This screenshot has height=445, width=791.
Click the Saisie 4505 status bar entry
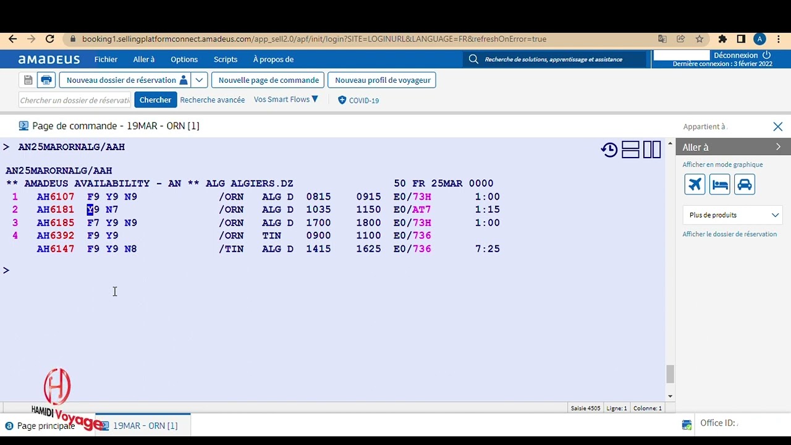click(x=585, y=408)
